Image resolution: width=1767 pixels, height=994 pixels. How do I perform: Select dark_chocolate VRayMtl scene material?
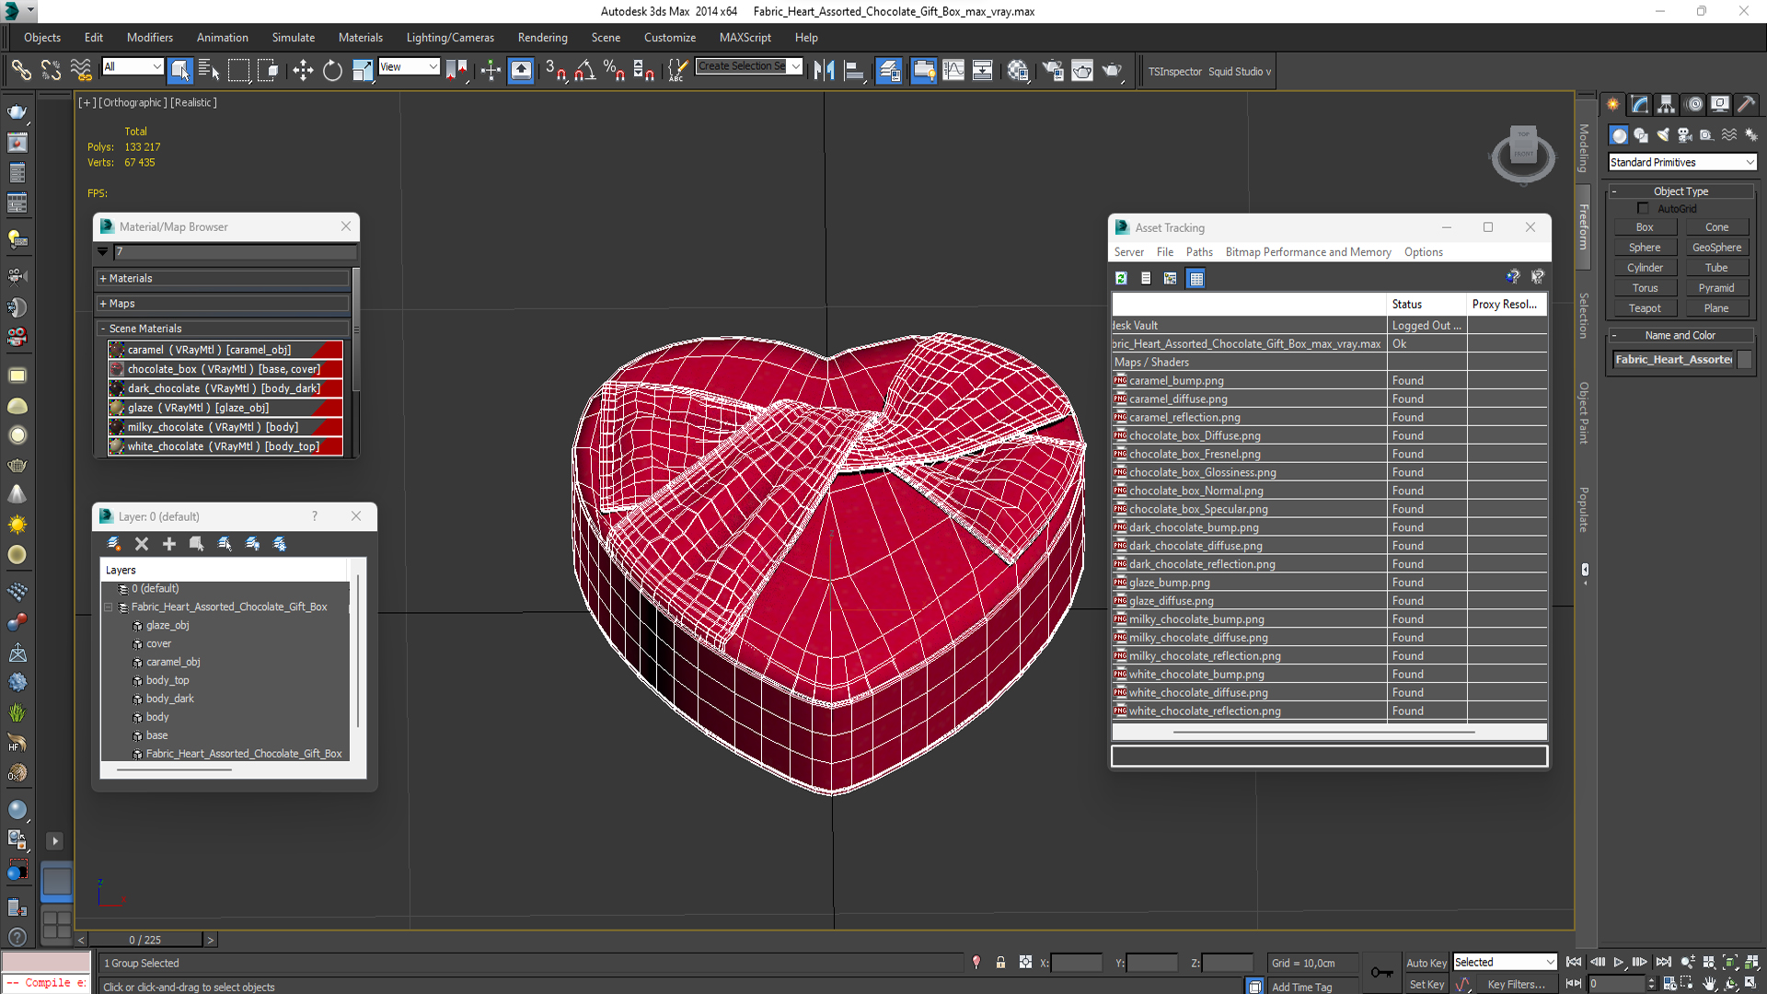(225, 388)
